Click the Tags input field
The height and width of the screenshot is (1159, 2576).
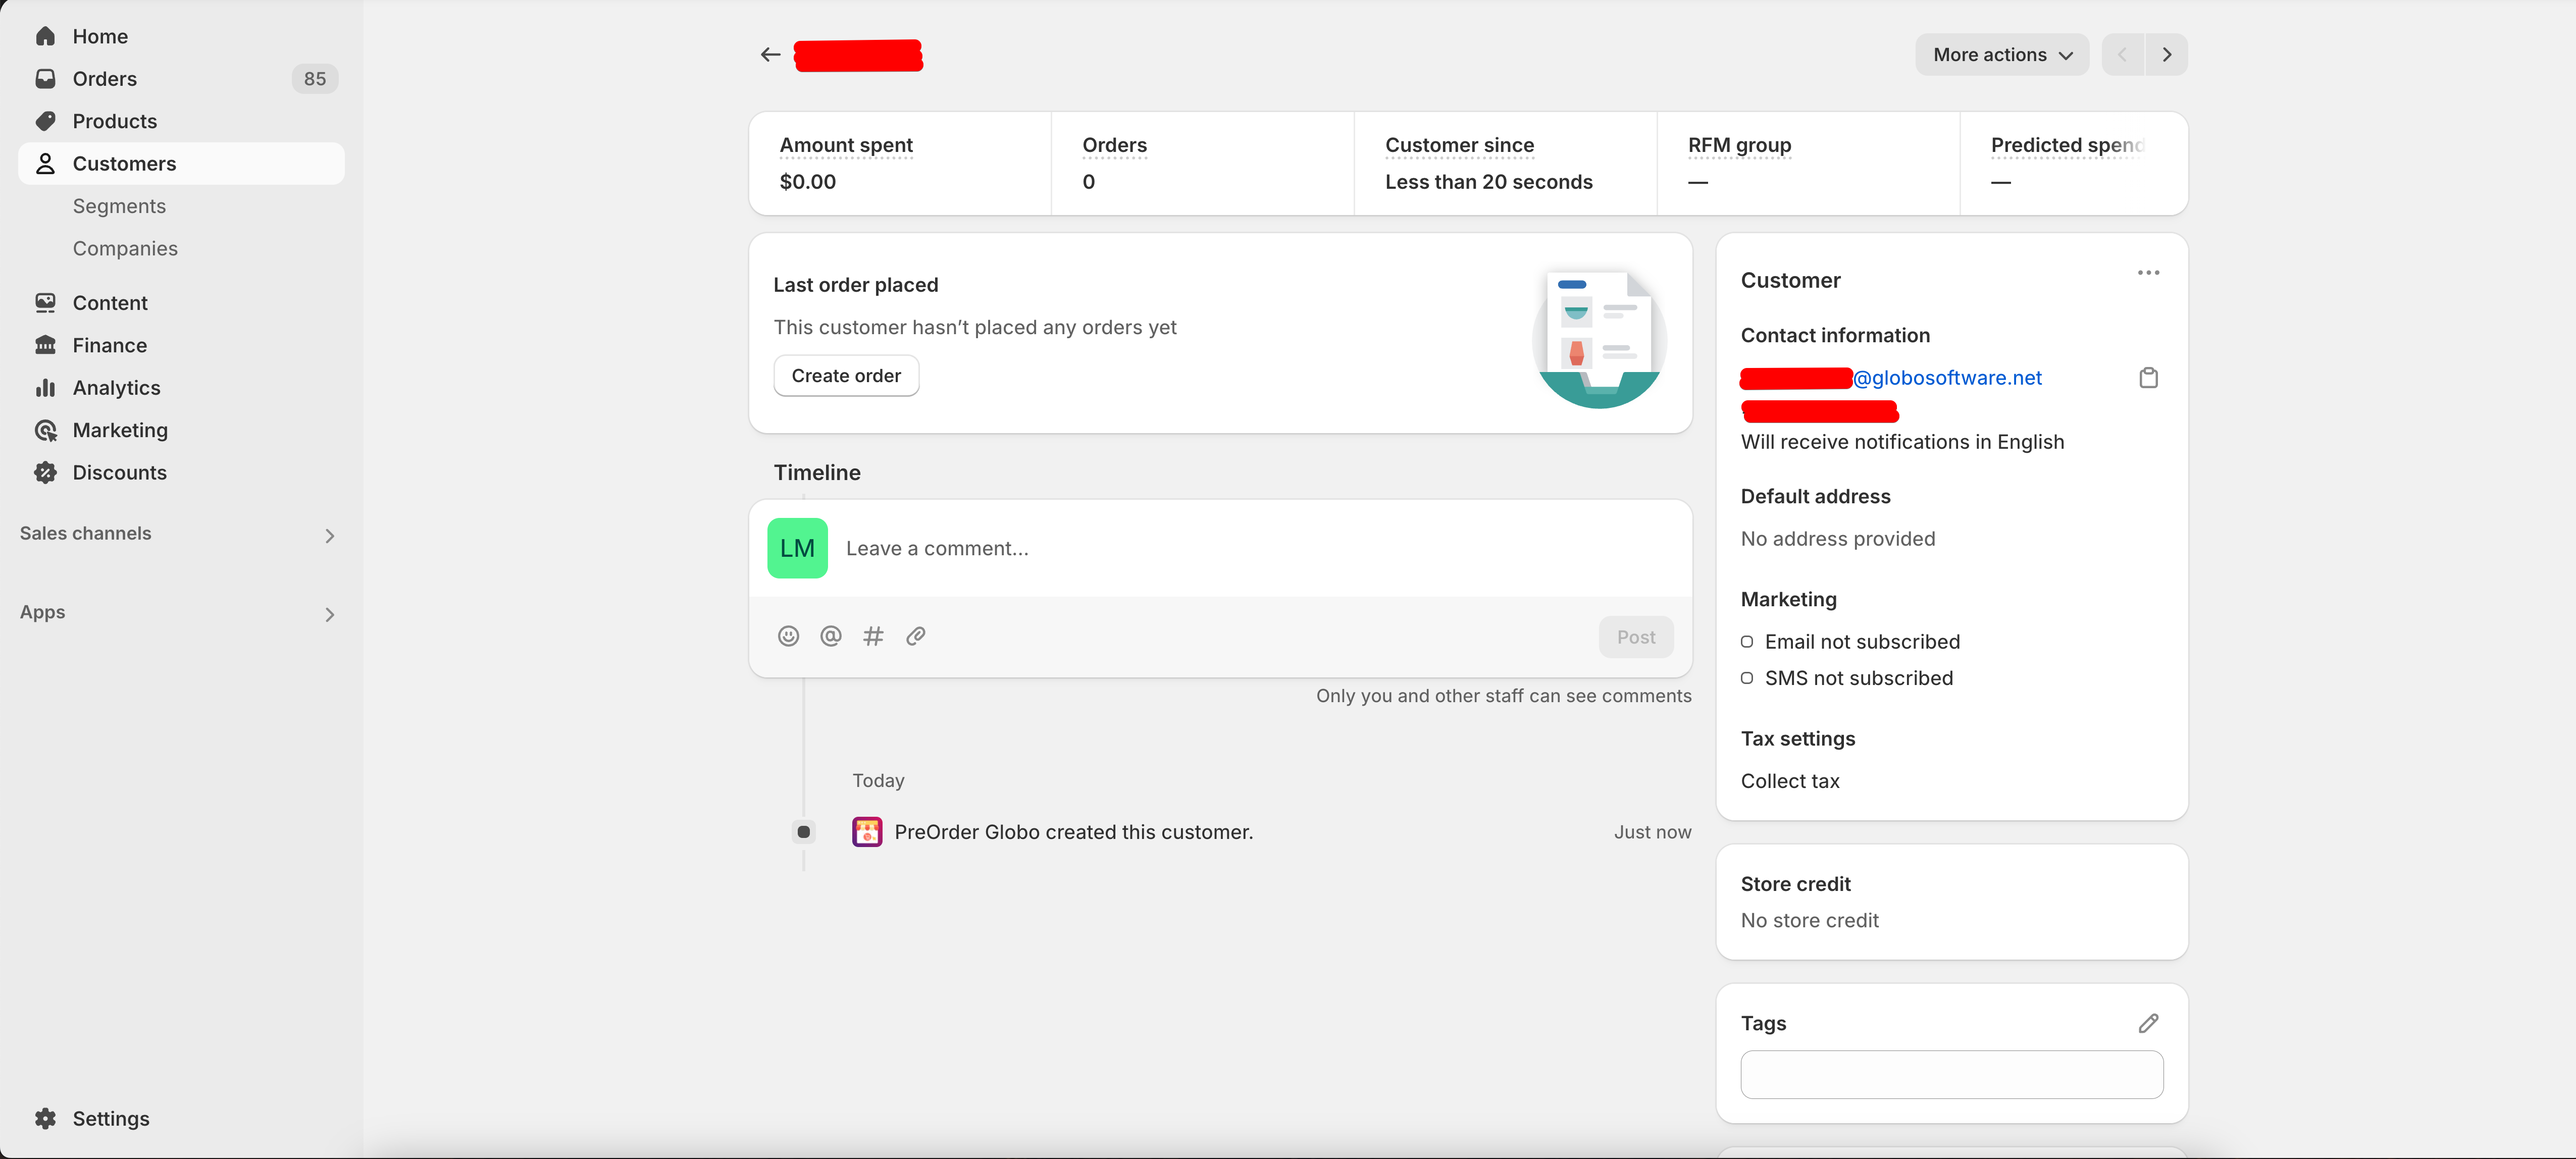click(1951, 1074)
